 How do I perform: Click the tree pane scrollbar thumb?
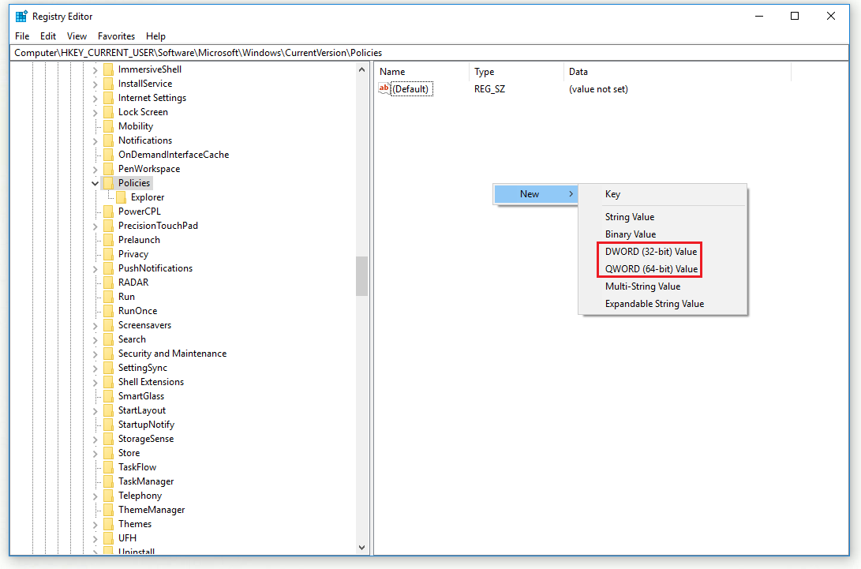tap(361, 276)
